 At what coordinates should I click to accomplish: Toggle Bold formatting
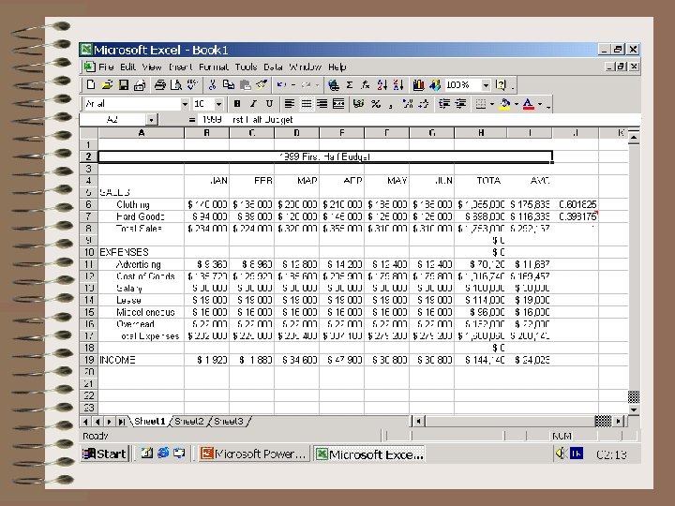coord(237,104)
